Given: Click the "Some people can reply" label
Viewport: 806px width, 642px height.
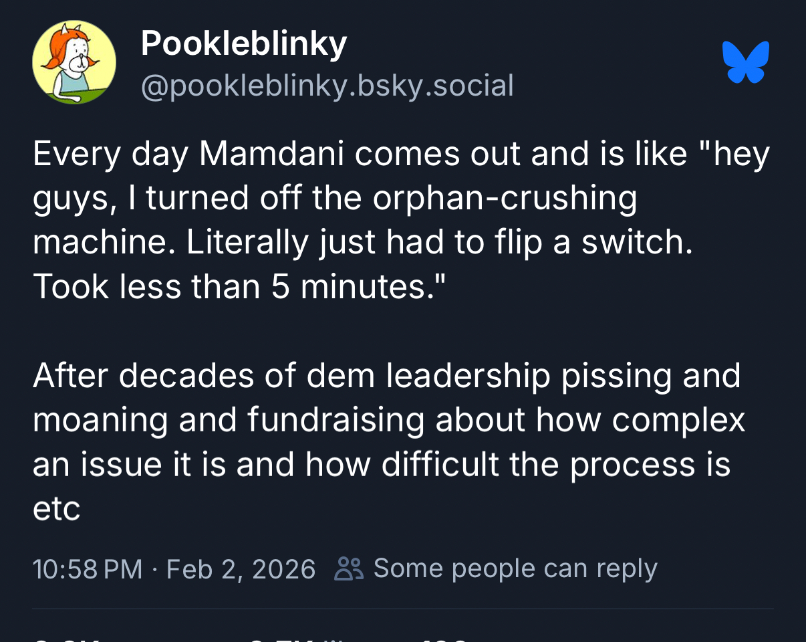Looking at the screenshot, I should point(515,568).
